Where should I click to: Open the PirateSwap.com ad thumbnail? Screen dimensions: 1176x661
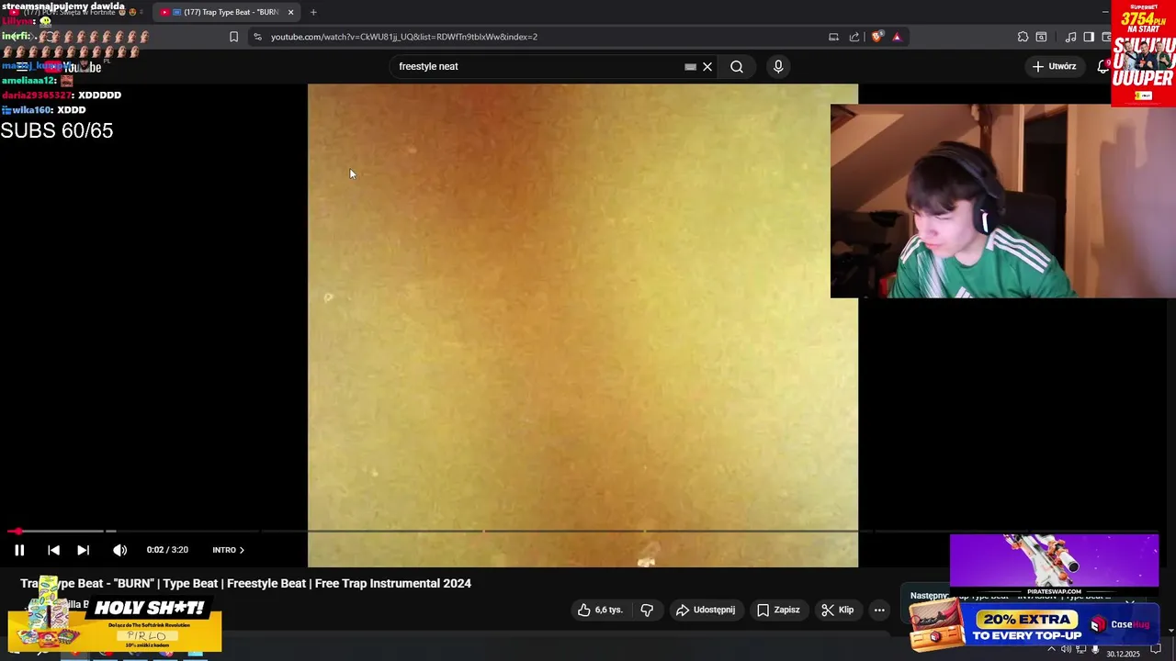(x=1054, y=565)
